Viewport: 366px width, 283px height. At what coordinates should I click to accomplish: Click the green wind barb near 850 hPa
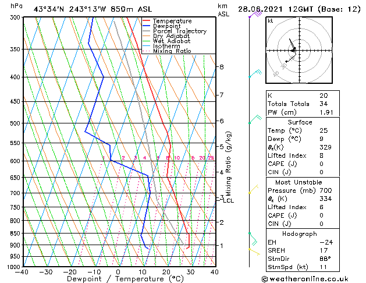click(253, 239)
